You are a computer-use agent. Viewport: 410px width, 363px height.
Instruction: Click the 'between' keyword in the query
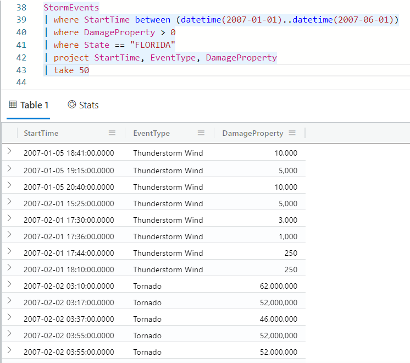152,20
